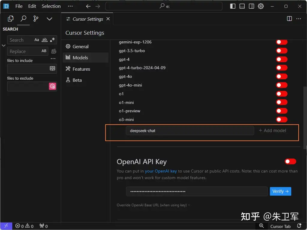Toggle the gemini-exp-1206 model switch
Image resolution: width=307 pixels, height=230 pixels.
click(282, 42)
